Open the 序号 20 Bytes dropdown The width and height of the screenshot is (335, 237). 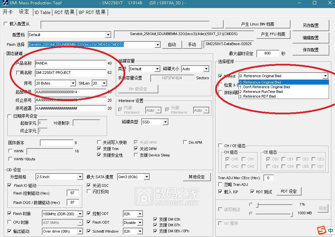point(73,83)
